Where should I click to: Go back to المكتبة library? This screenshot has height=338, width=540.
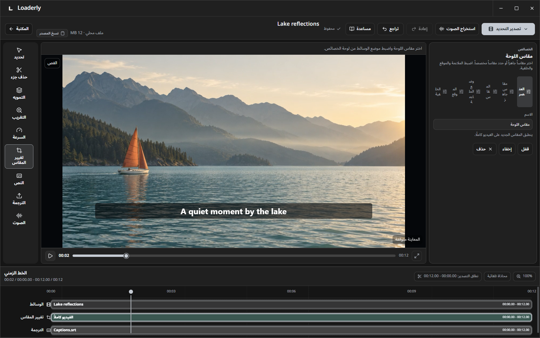pyautogui.click(x=19, y=29)
